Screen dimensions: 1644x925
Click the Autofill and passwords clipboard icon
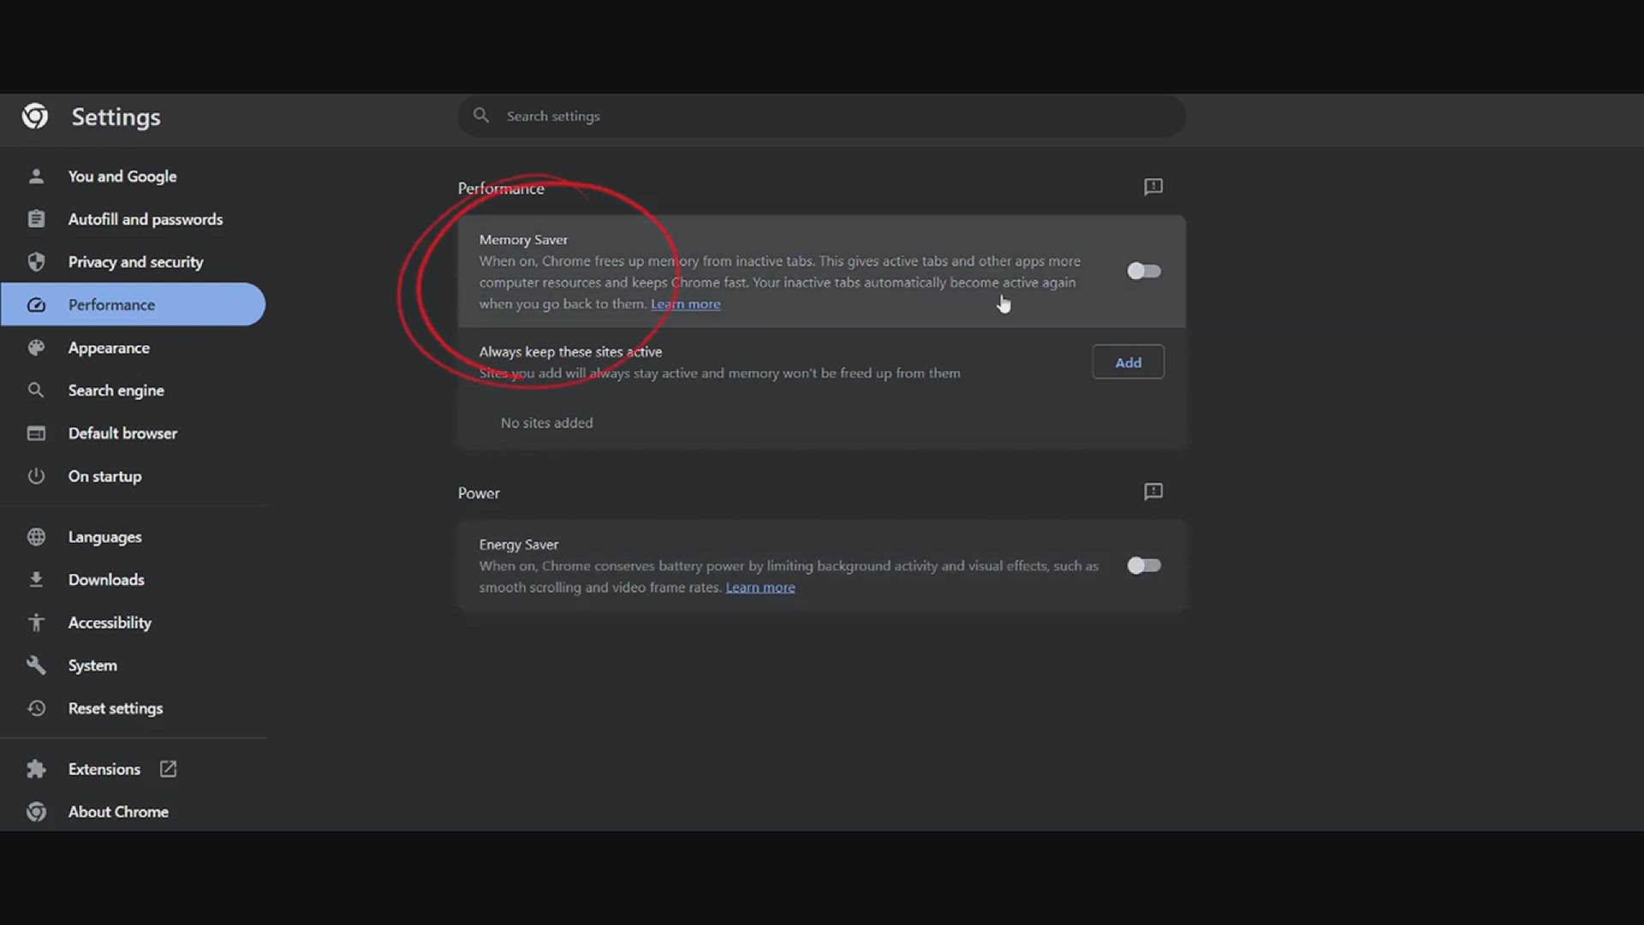click(36, 219)
